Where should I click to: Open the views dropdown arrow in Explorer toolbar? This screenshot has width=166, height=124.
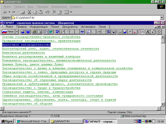tap(71, 12)
